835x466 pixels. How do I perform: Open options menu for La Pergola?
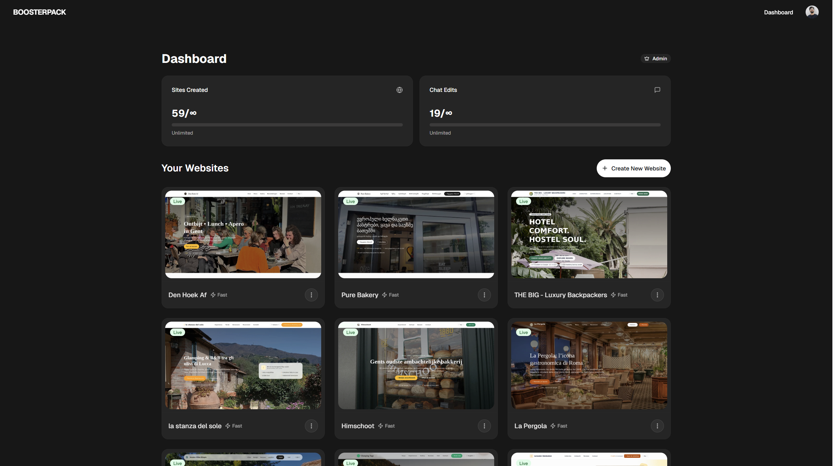[x=657, y=426]
